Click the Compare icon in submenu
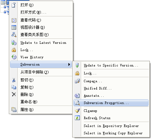The width and height of the screenshot is (153, 139). click(77, 81)
